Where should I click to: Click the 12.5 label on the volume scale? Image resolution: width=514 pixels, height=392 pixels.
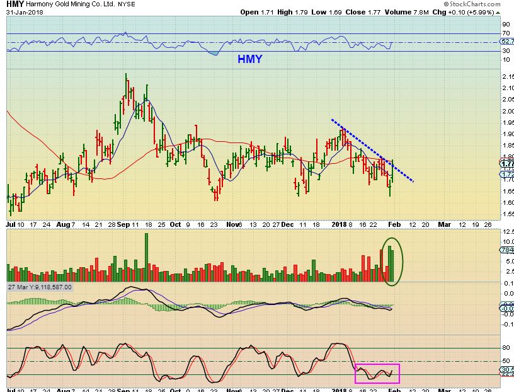[508, 232]
